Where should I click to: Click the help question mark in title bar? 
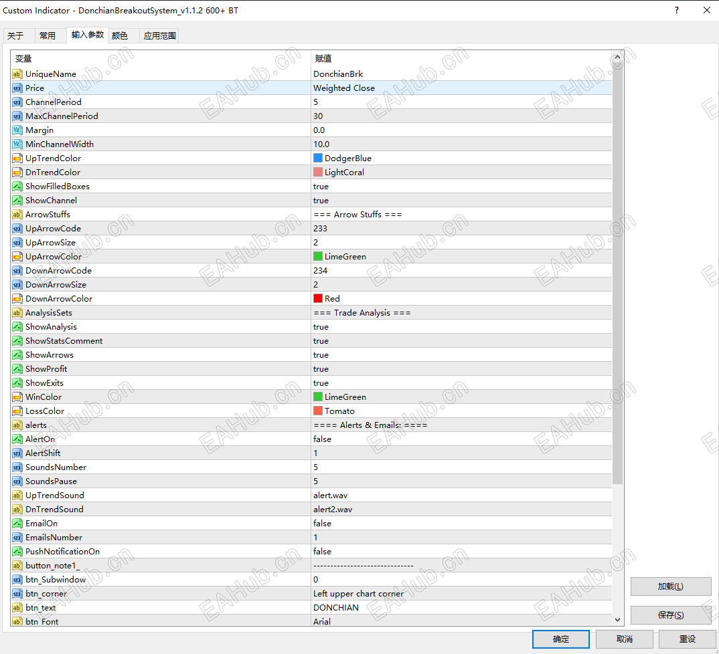(x=677, y=10)
